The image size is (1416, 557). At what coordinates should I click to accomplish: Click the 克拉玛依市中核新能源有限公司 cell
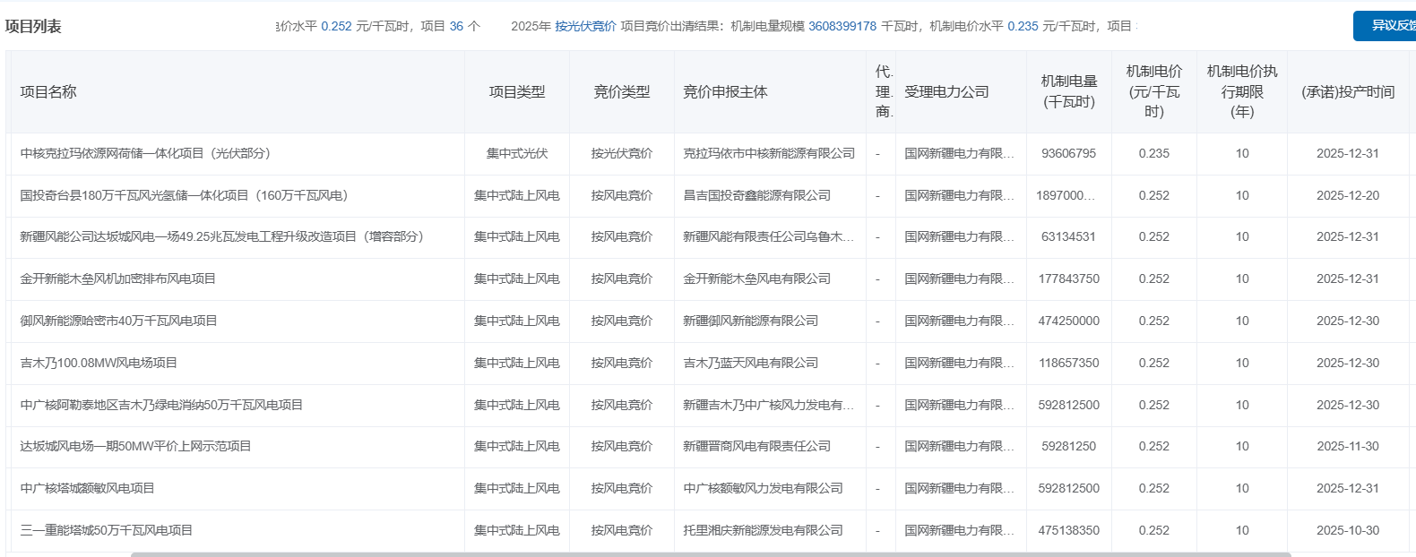click(769, 153)
